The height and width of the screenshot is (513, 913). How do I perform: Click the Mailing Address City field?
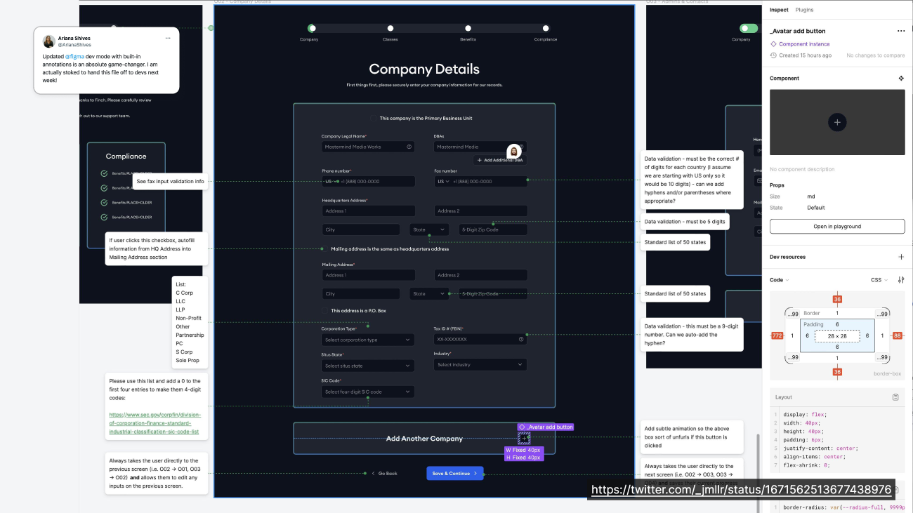(x=361, y=294)
